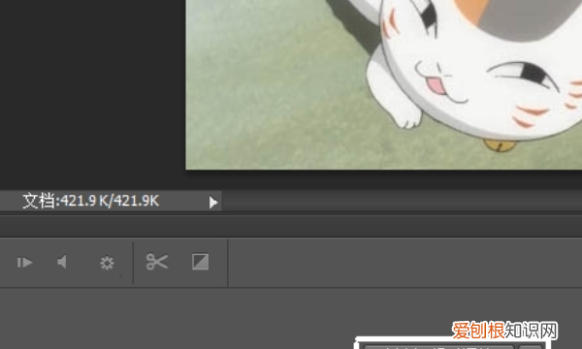Image resolution: width=582 pixels, height=349 pixels.
Task: Click the empty timeline track area
Action: click(x=404, y=263)
